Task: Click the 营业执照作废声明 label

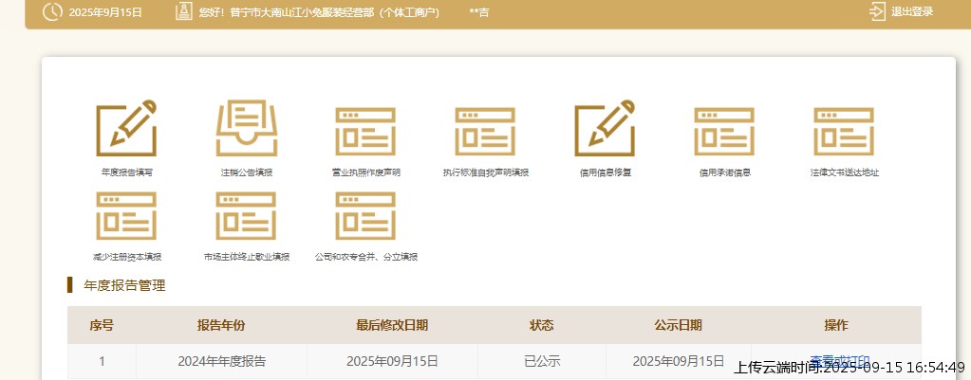Action: point(365,173)
